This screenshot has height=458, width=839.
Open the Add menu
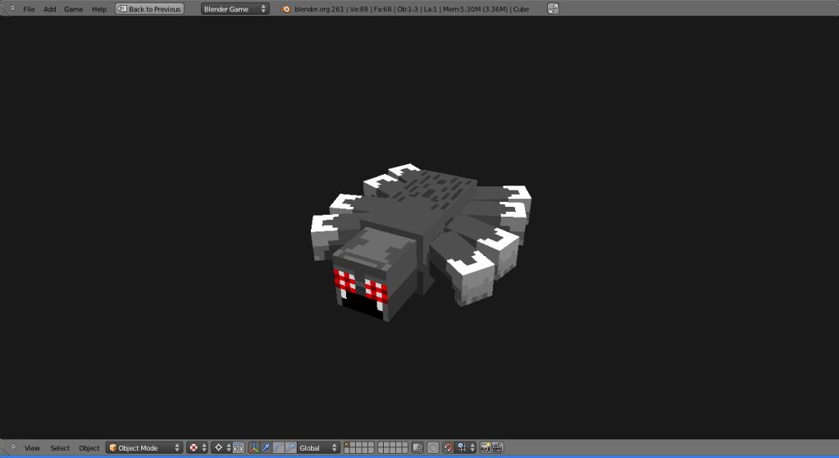(x=50, y=9)
